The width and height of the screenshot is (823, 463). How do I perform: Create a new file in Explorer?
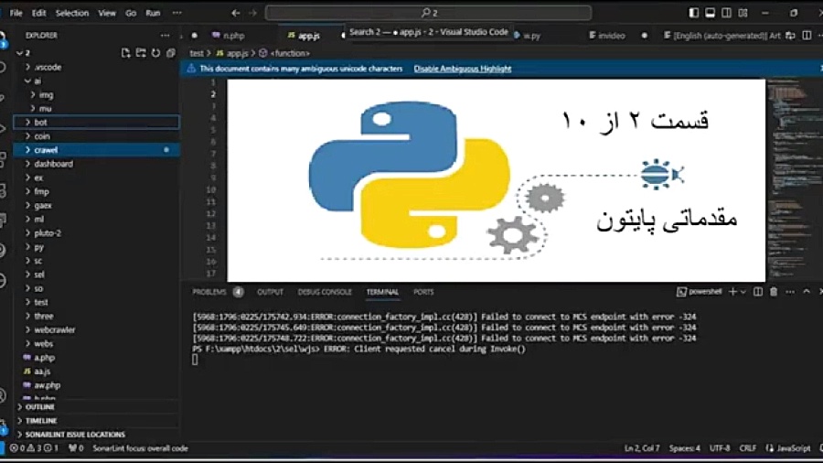[125, 53]
